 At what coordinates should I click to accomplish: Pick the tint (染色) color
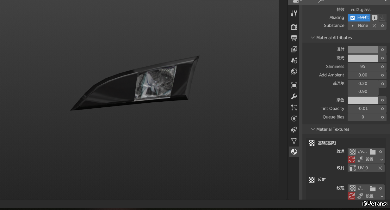click(x=363, y=100)
